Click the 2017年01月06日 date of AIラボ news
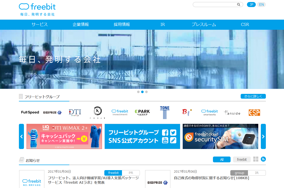284x188 pixels. click(59, 172)
